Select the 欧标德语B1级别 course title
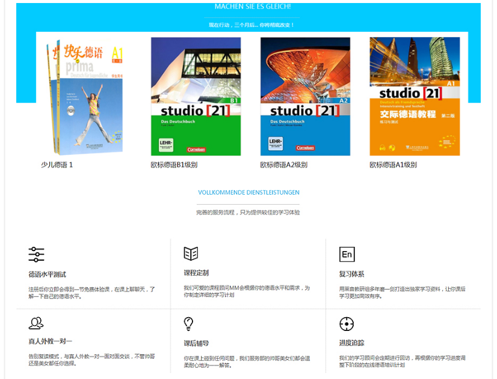This screenshot has height=379, width=497. (x=174, y=165)
